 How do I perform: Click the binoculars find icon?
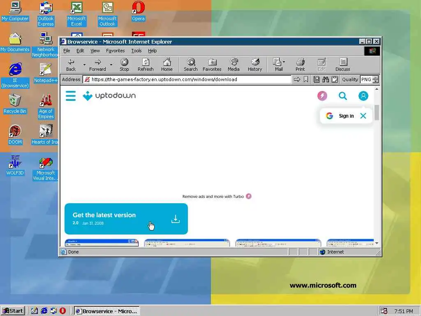point(326,79)
